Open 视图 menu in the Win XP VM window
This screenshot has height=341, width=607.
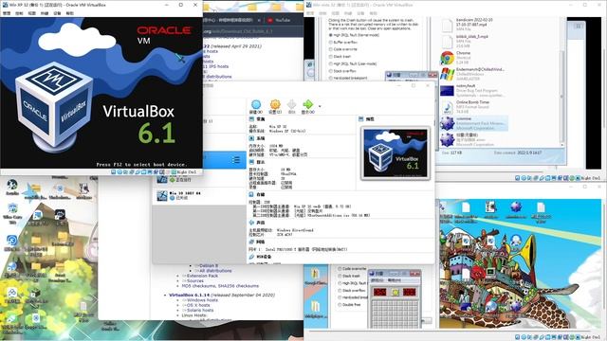[x=31, y=13]
